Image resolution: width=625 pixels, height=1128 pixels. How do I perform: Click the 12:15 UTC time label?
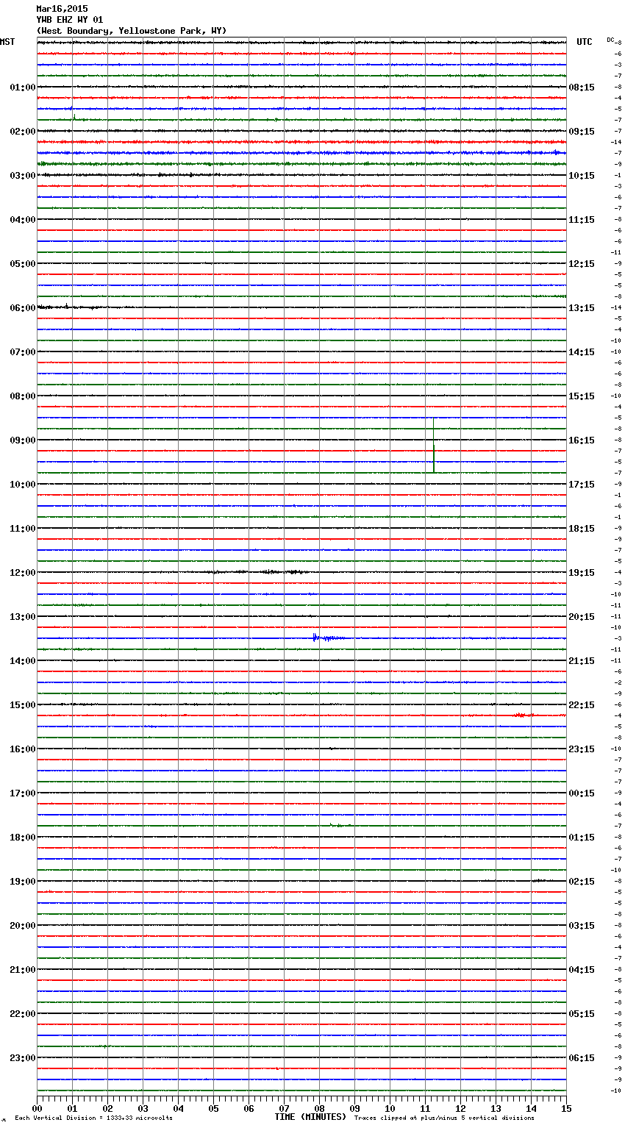coord(582,264)
